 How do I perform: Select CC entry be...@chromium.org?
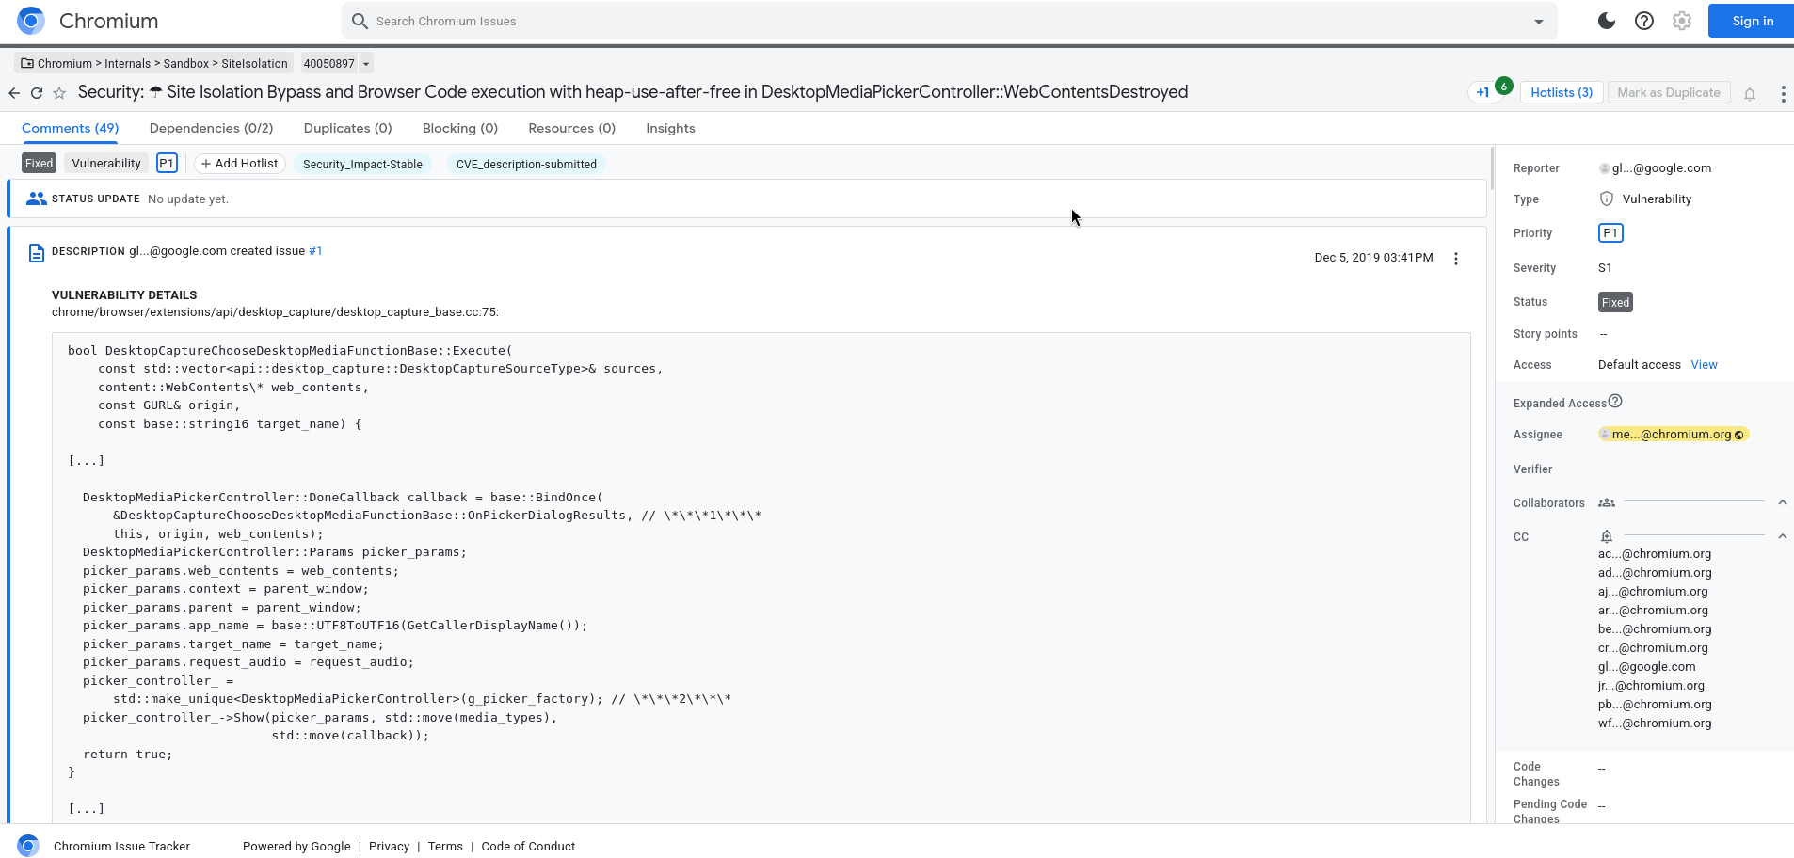pos(1655,628)
